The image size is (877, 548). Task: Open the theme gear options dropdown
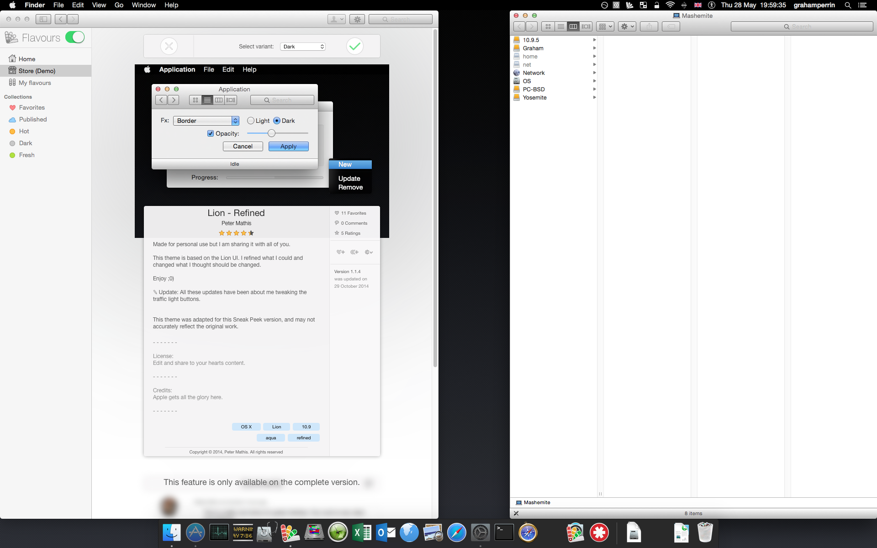click(x=369, y=252)
